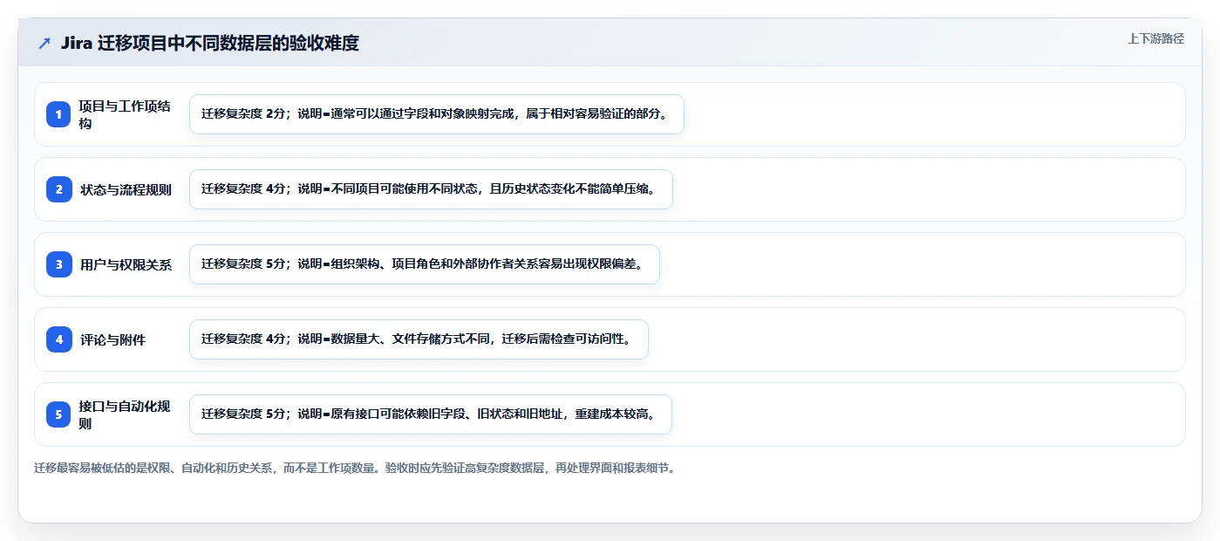Select number badge 4 for 评论与附件
Image resolution: width=1220 pixels, height=541 pixels.
pyautogui.click(x=58, y=339)
